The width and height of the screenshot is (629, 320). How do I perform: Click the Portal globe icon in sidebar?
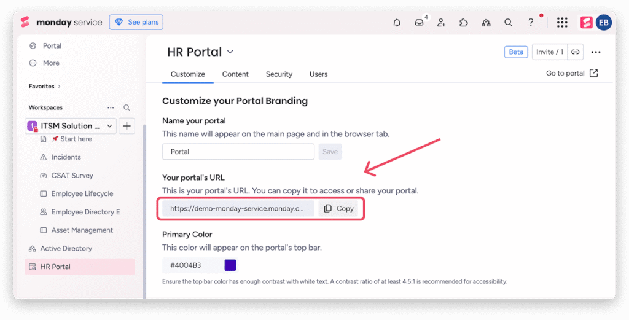click(x=33, y=45)
